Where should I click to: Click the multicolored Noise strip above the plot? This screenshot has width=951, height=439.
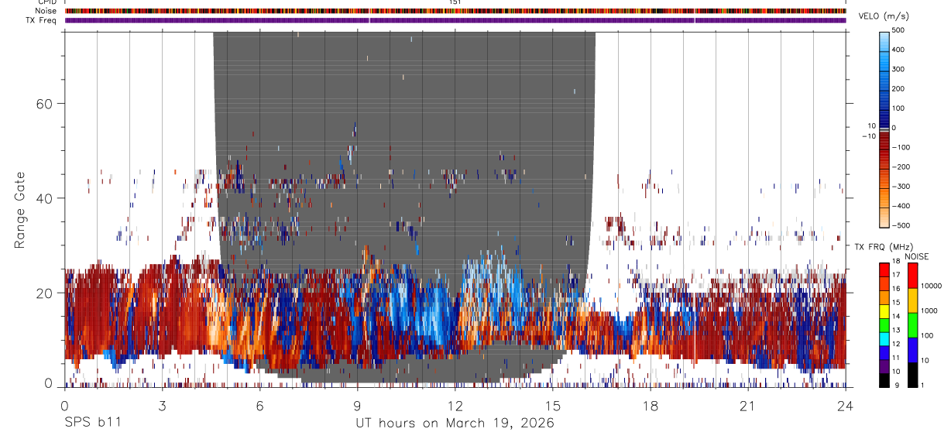tap(455, 11)
